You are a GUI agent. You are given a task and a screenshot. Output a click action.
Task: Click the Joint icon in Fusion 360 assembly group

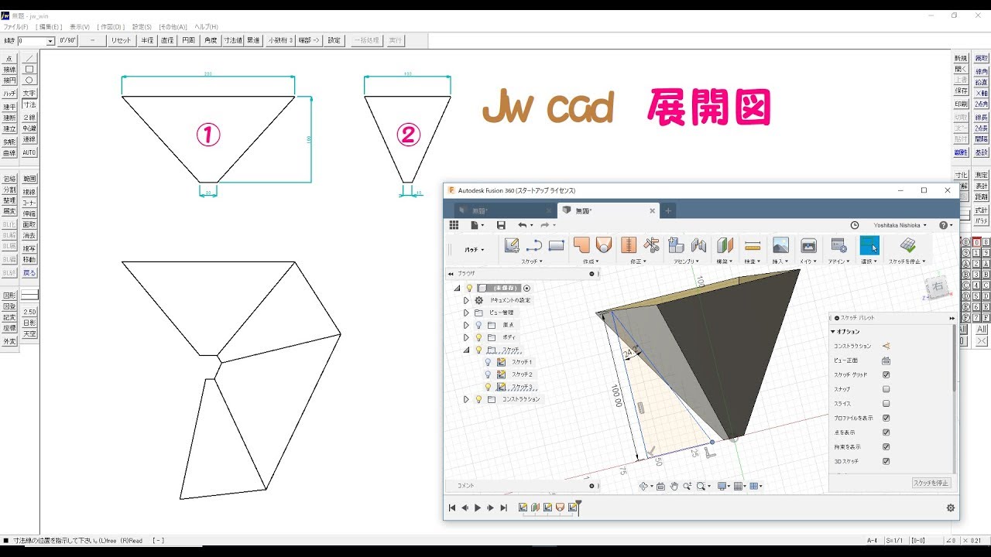pos(698,245)
